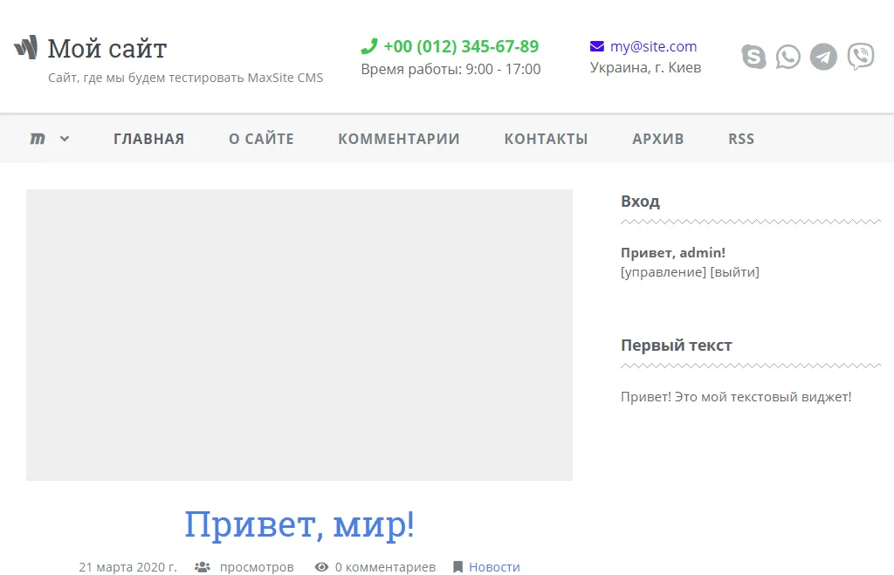Click the 'm' logo in the navigation bar
894x575 pixels.
37,138
